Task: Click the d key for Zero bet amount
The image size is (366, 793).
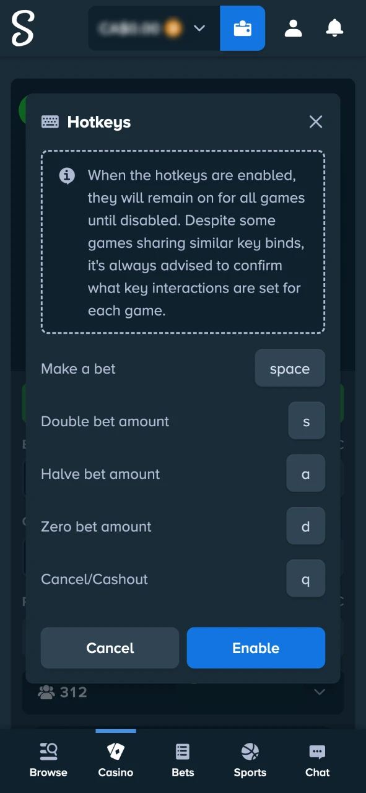Action: point(305,526)
